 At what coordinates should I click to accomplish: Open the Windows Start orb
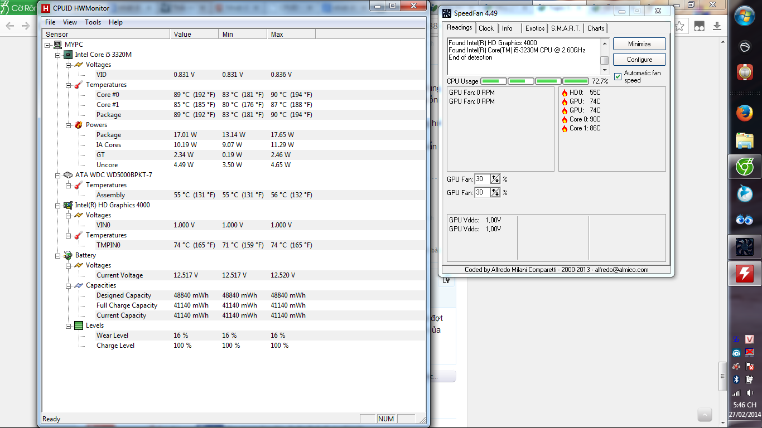point(745,16)
